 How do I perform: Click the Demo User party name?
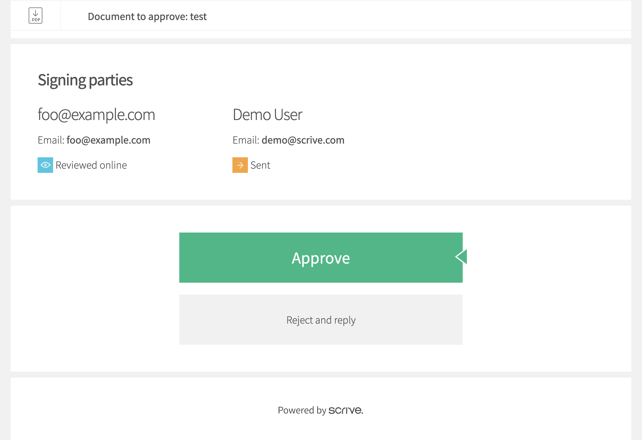point(267,115)
